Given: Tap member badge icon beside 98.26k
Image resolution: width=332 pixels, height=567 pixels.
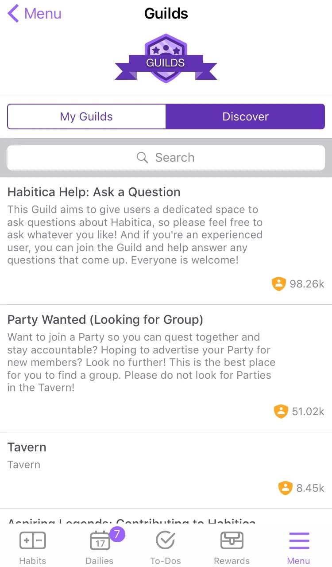Looking at the screenshot, I should [278, 284].
